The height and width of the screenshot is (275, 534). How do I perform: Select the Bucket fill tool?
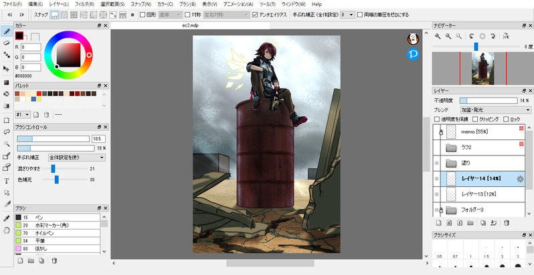point(6,94)
